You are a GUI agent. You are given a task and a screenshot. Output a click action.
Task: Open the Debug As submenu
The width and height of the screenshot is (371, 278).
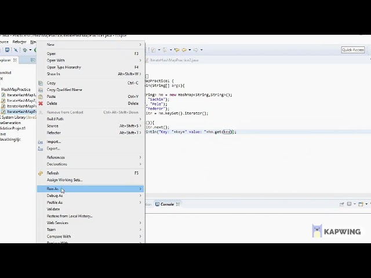90,196
